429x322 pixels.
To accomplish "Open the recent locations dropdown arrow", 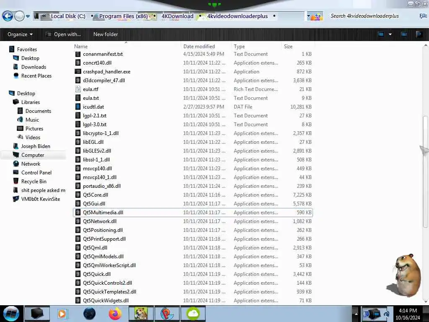I will click(28, 16).
